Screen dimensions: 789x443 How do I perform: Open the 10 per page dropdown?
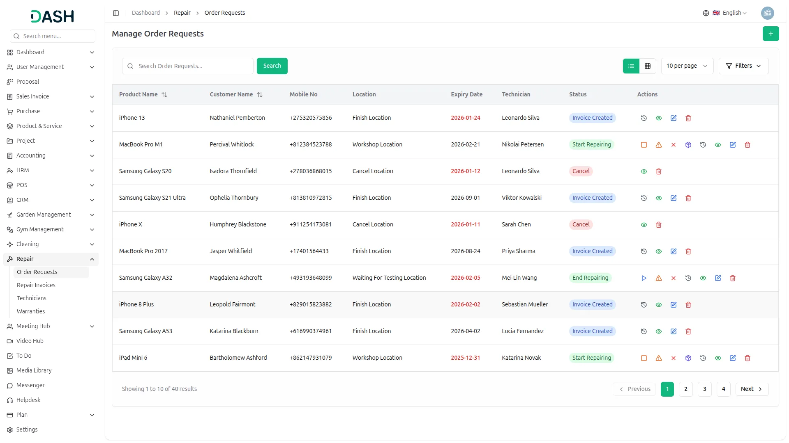[687, 66]
